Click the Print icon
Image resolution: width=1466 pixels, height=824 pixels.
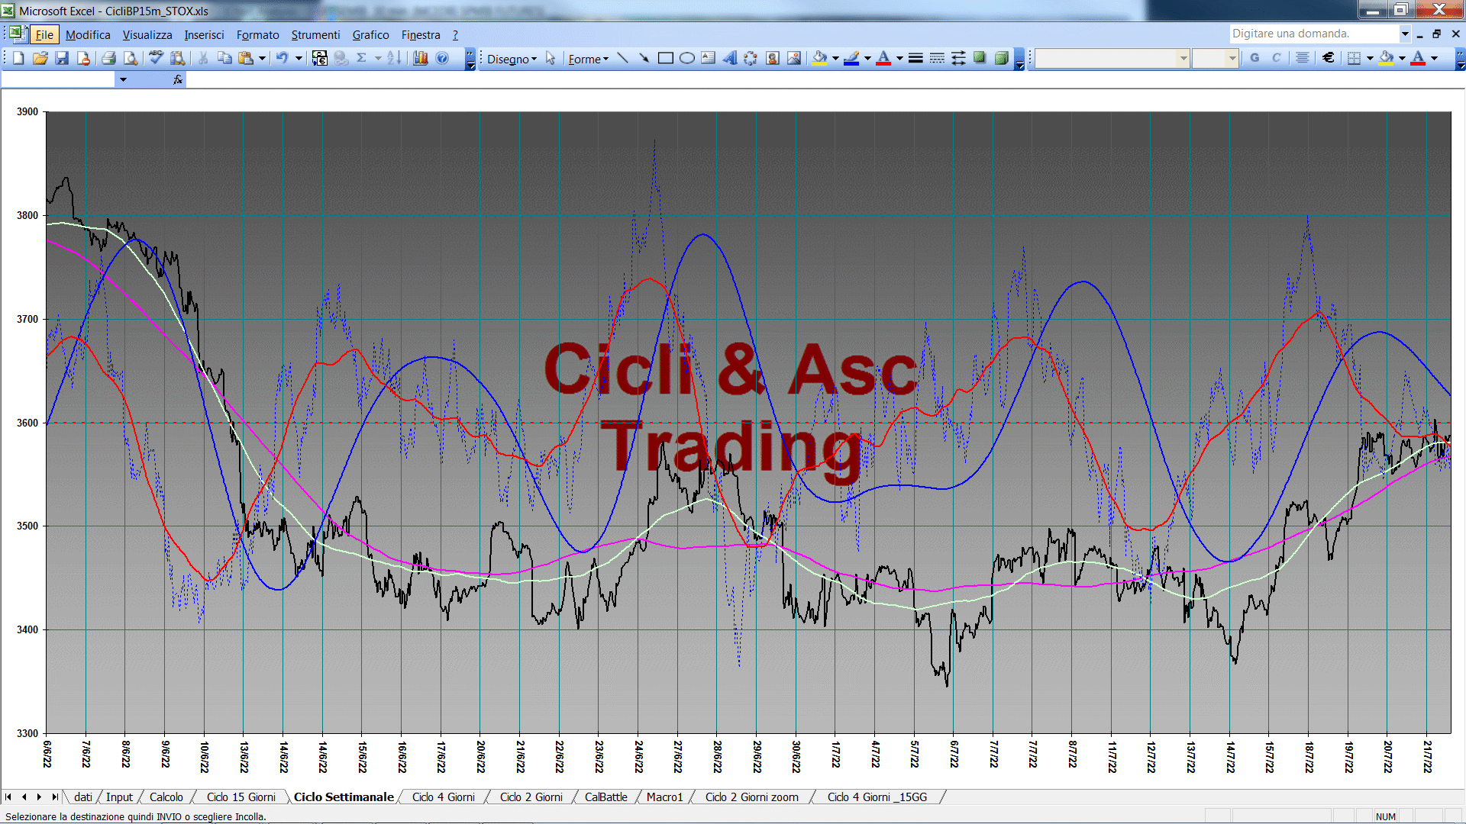tap(108, 58)
